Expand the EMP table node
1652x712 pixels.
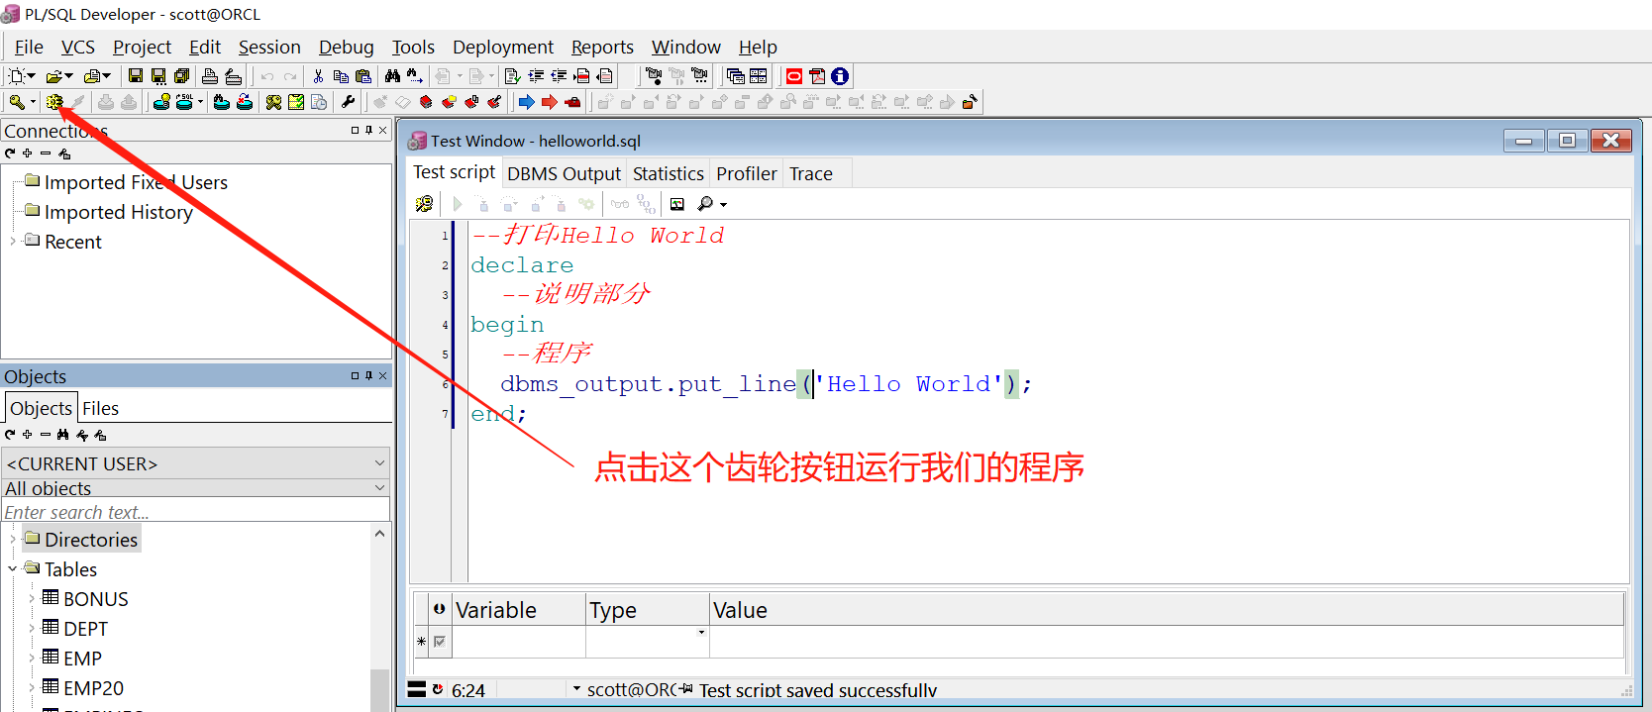tap(32, 659)
